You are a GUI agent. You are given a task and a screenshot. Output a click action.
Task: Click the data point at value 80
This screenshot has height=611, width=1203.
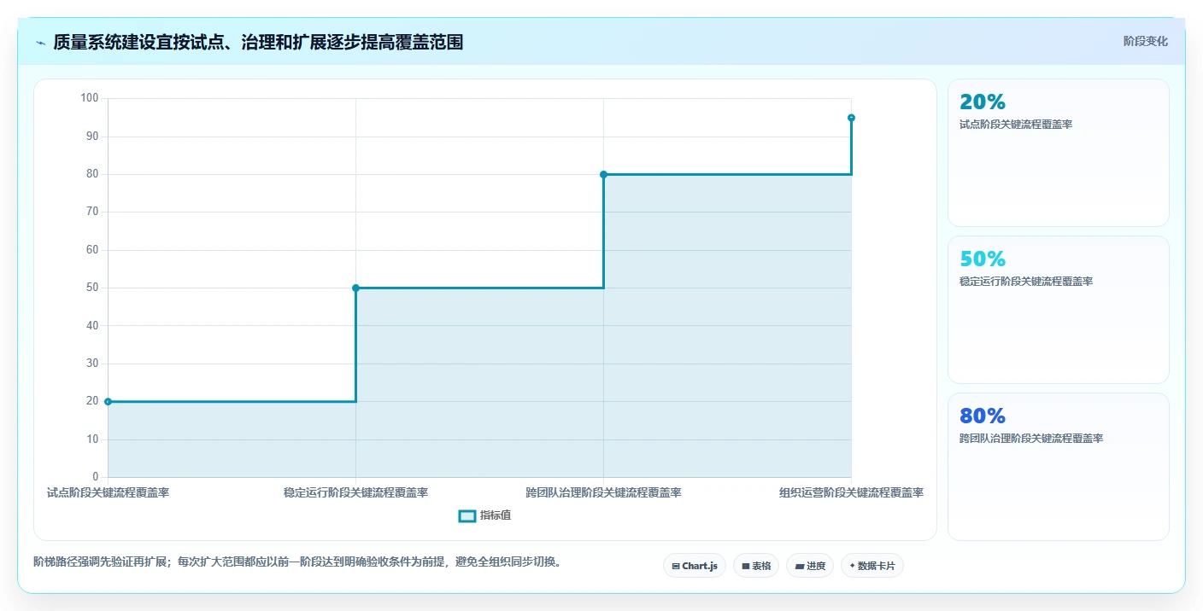coord(603,174)
